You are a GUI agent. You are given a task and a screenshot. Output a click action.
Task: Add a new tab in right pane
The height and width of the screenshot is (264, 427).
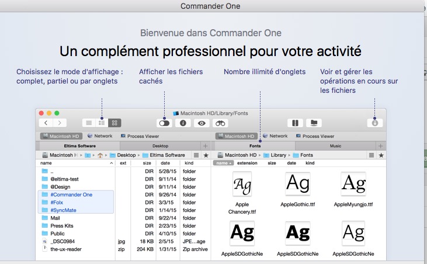380,145
